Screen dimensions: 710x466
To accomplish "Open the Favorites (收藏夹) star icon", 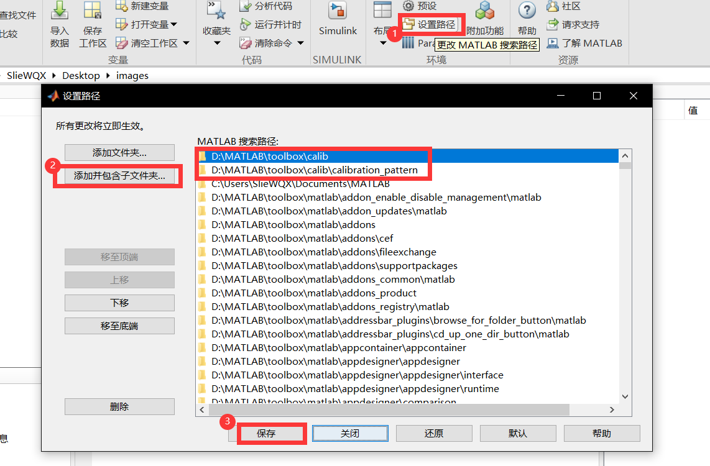I will [216, 10].
